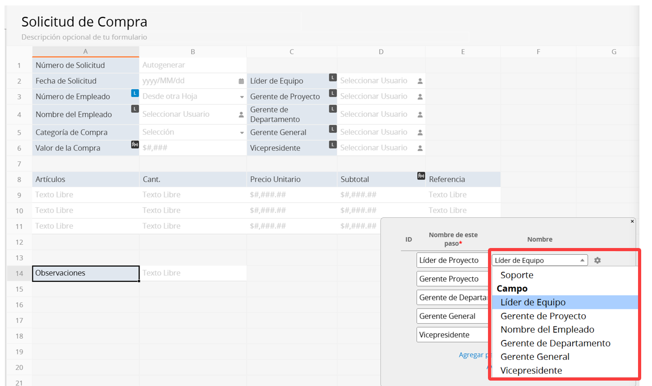Click the formula badge on Valor de la Compra
The image size is (652, 386).
135,145
